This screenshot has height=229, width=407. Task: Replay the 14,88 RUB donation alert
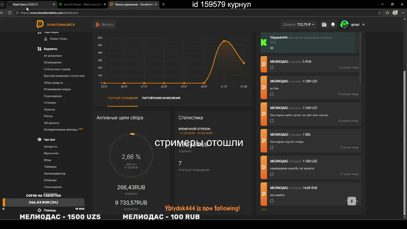tap(272, 201)
